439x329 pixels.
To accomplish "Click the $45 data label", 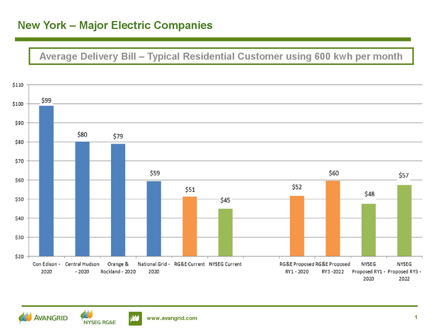I will tap(225, 200).
